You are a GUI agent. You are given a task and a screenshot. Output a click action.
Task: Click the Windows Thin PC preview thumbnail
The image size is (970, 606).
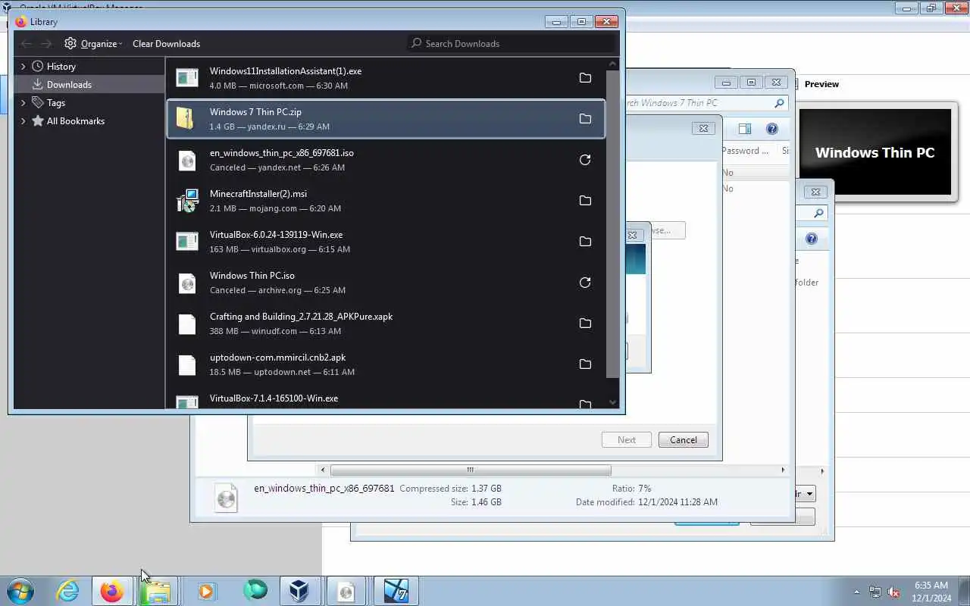click(x=875, y=152)
